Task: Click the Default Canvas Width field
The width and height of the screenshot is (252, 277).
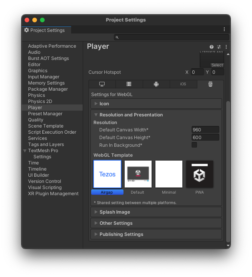Action: (205, 130)
